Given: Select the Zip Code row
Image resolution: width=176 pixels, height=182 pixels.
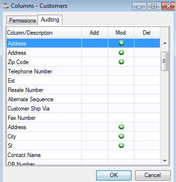Looking at the screenshot, I should pyautogui.click(x=83, y=62).
